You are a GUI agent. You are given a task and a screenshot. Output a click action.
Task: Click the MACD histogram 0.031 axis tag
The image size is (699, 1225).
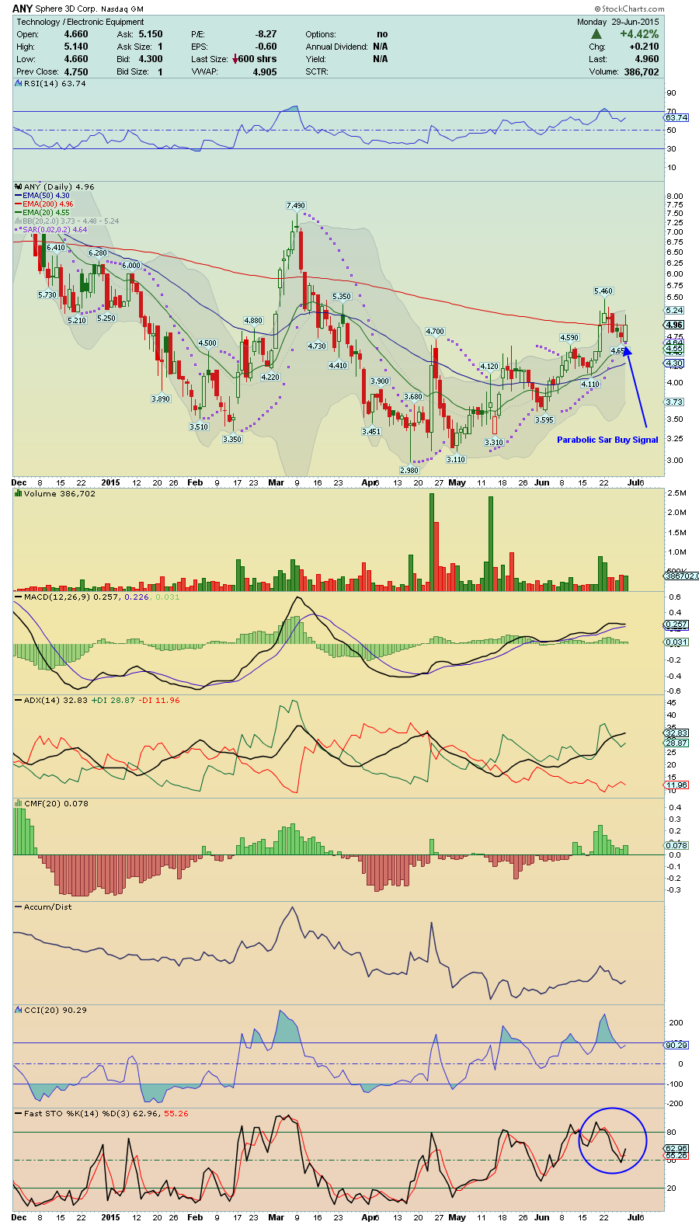(x=676, y=642)
